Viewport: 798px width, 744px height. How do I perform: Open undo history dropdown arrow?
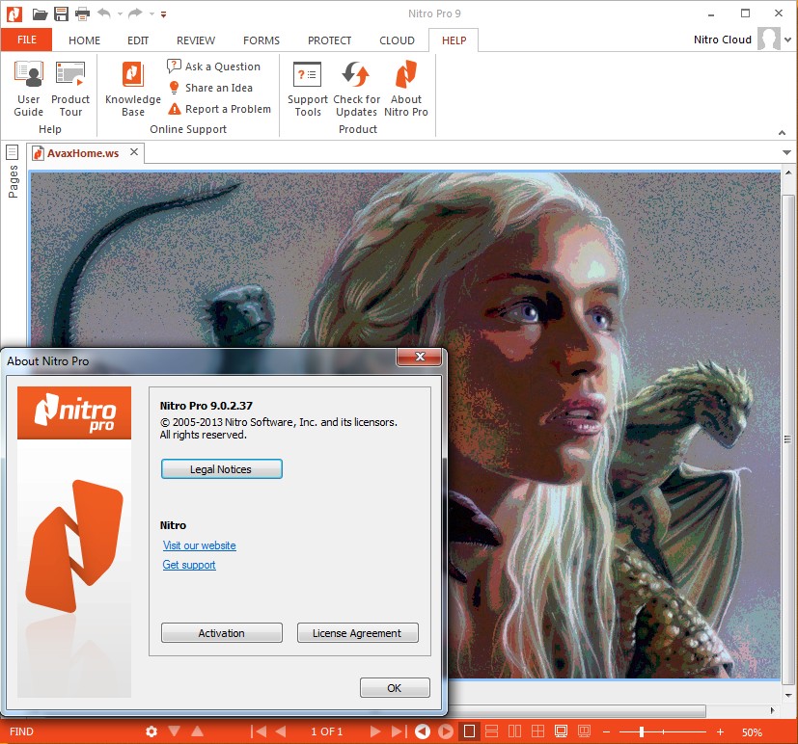point(120,13)
